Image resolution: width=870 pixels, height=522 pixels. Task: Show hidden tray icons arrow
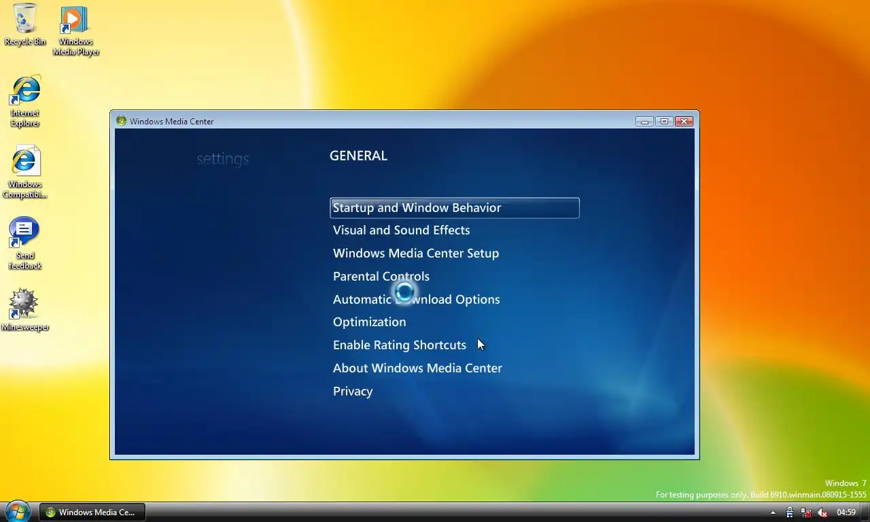click(773, 512)
